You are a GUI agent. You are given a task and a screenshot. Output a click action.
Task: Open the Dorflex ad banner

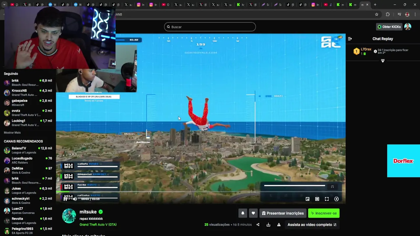404,161
